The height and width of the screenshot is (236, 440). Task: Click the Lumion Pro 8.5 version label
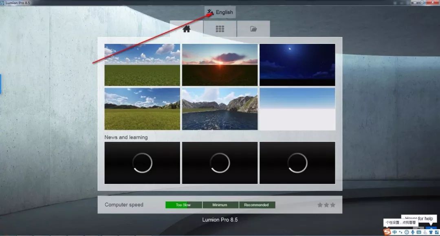(220, 220)
